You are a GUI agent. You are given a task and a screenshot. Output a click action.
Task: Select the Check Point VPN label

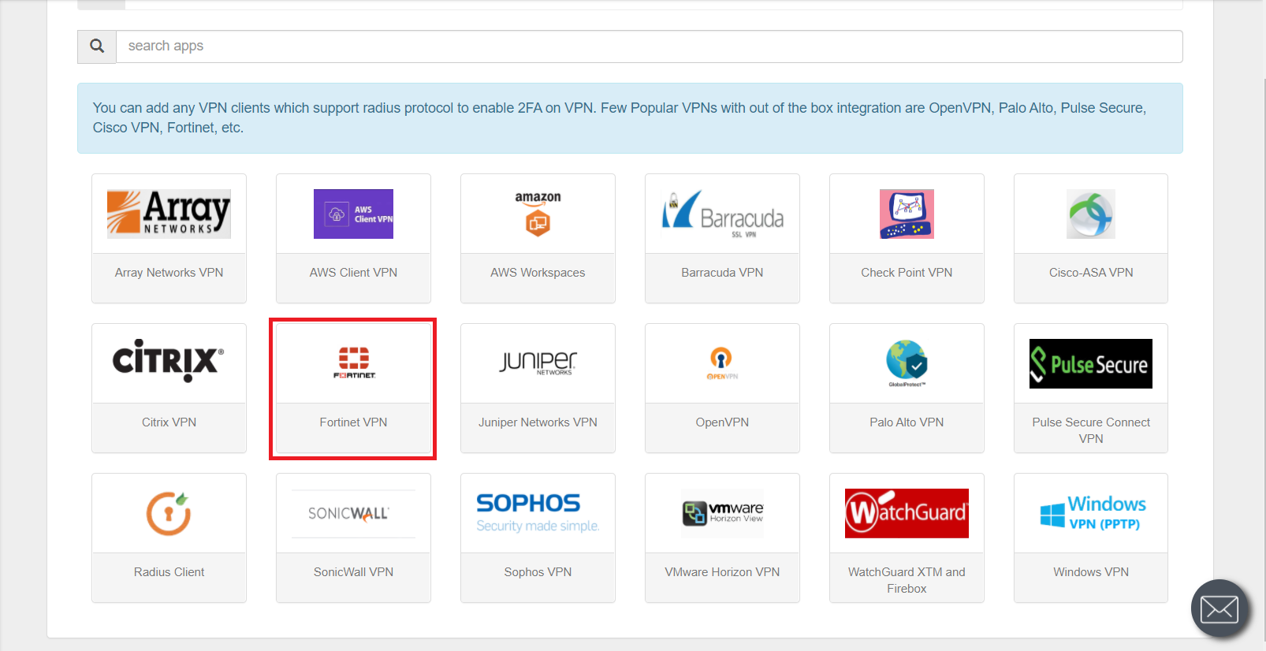coord(907,273)
